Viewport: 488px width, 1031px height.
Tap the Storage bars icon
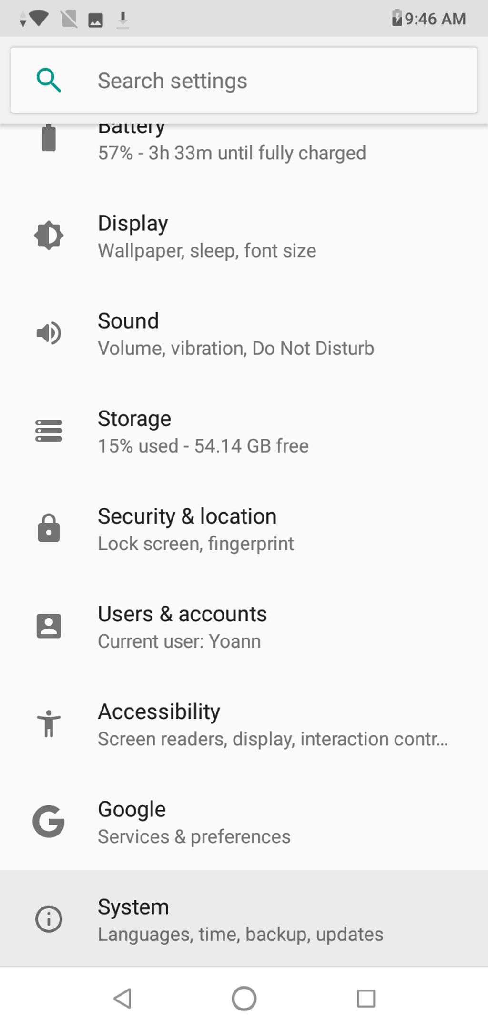49,431
